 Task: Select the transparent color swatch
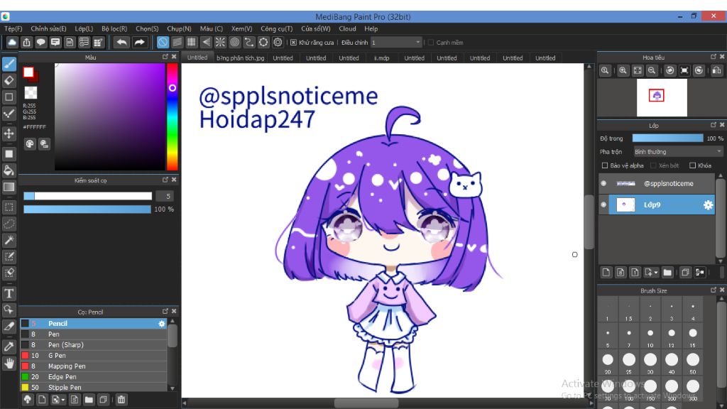pos(31,93)
